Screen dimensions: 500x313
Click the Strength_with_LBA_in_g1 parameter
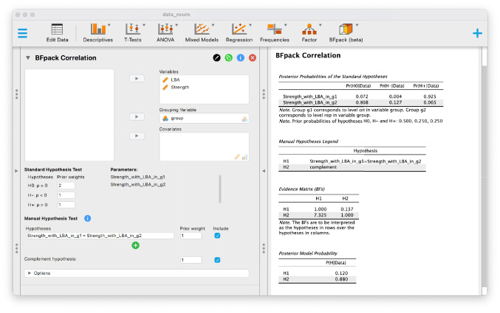coord(138,177)
